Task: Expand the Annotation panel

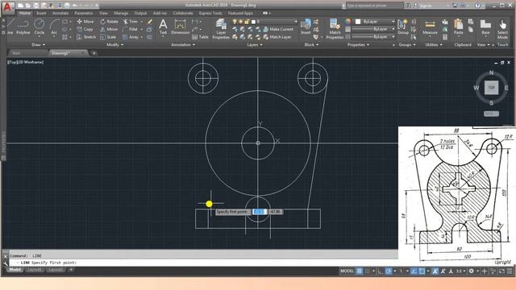Action: tap(183, 45)
